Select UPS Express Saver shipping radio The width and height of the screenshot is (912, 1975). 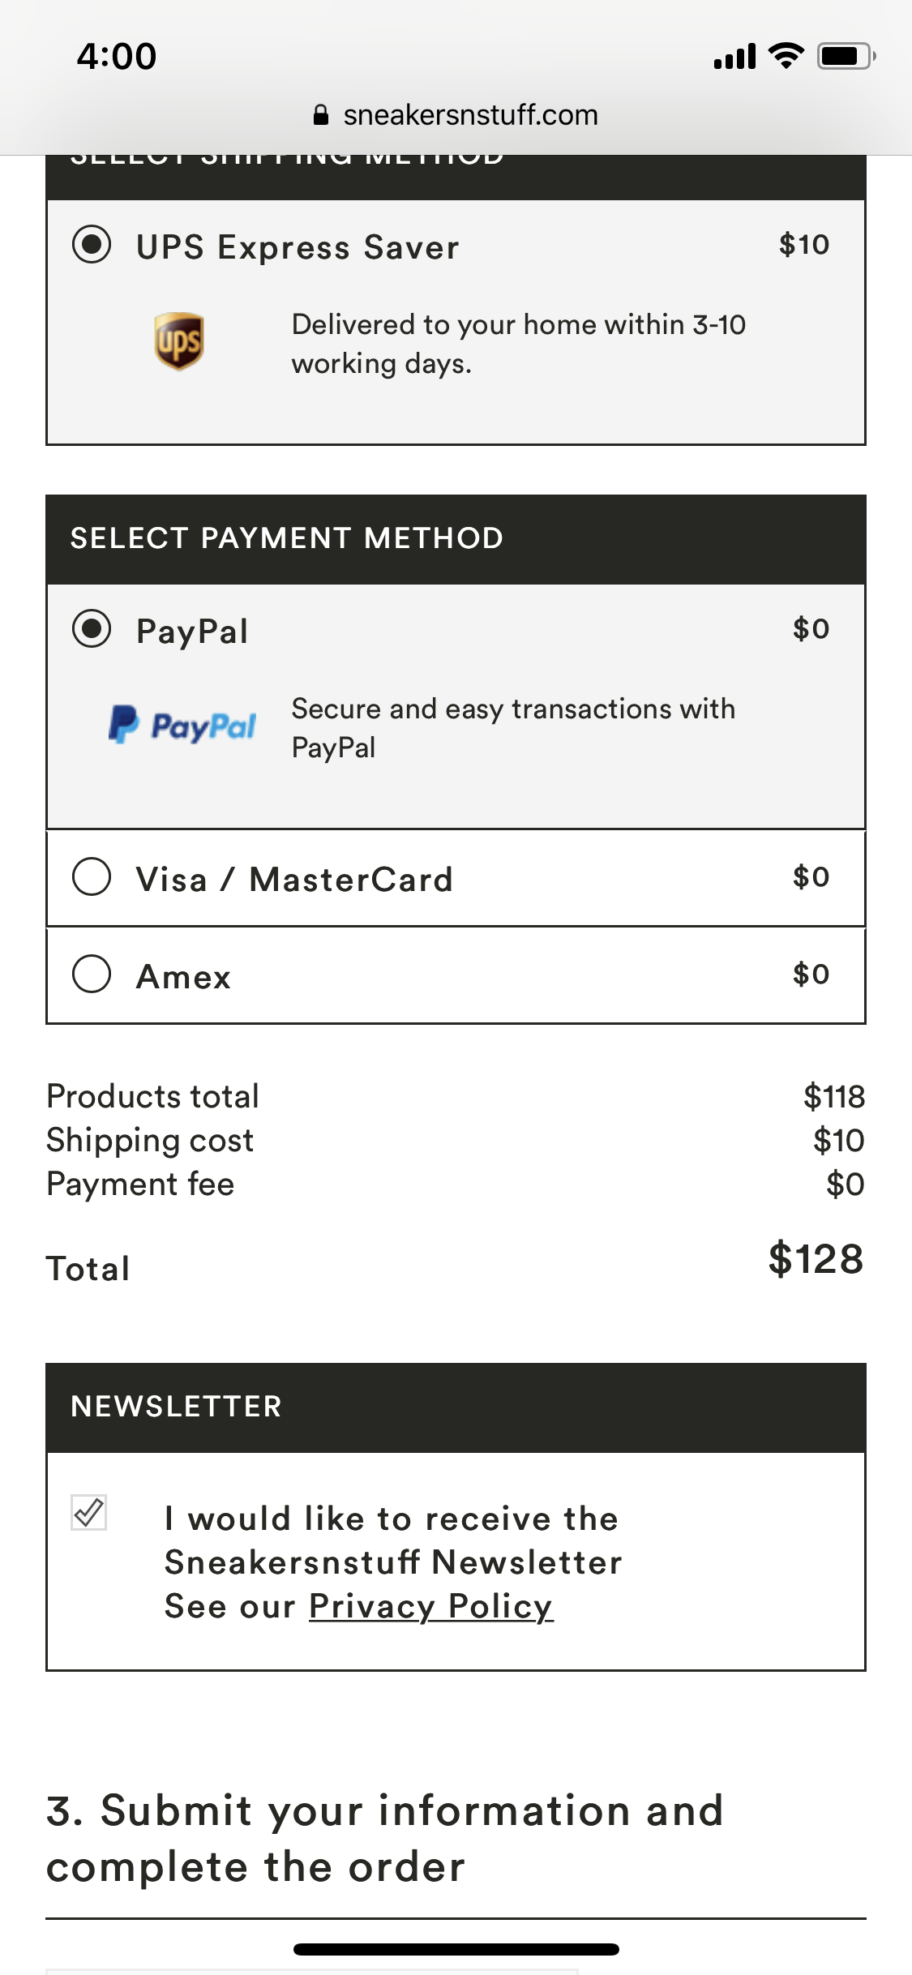92,245
